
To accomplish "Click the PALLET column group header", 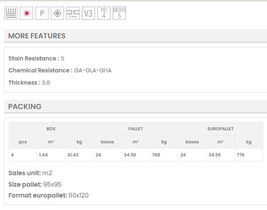I will [136, 129].
